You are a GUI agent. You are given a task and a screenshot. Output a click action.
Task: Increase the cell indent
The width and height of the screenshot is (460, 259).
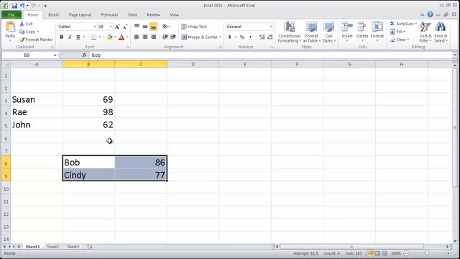[x=173, y=37]
